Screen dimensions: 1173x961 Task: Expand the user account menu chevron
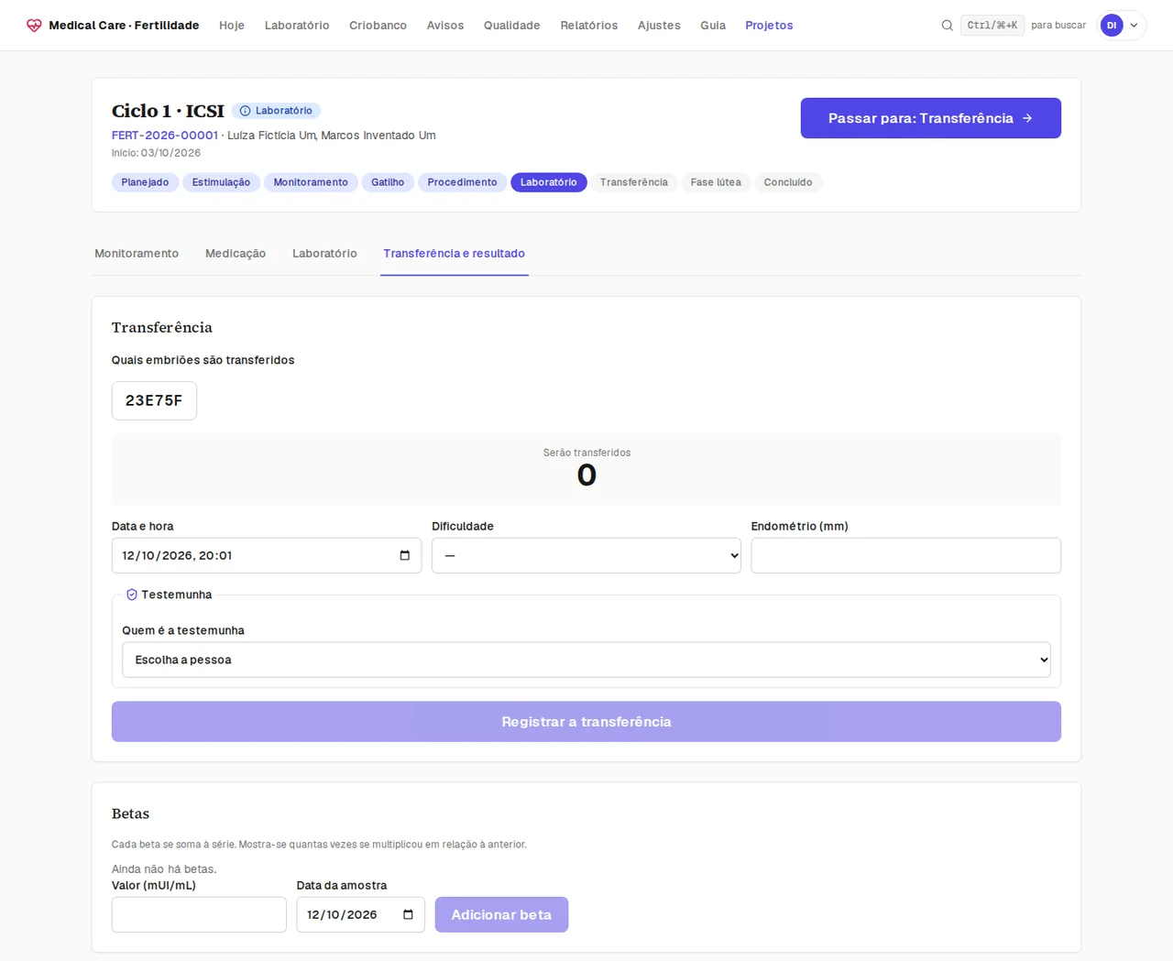pos(1135,26)
